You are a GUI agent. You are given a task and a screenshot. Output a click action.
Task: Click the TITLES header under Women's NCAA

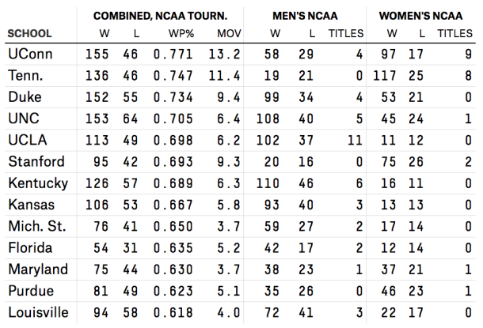(454, 34)
